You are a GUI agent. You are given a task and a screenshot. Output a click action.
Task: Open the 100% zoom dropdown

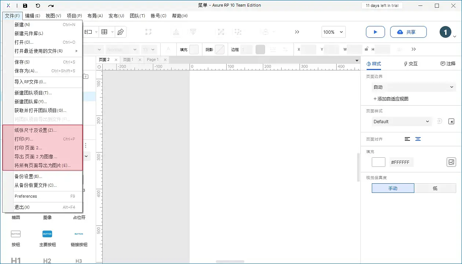(x=333, y=32)
